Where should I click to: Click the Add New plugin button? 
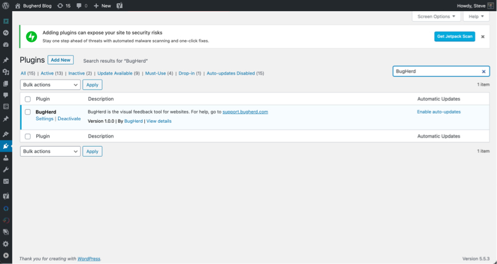pos(60,60)
